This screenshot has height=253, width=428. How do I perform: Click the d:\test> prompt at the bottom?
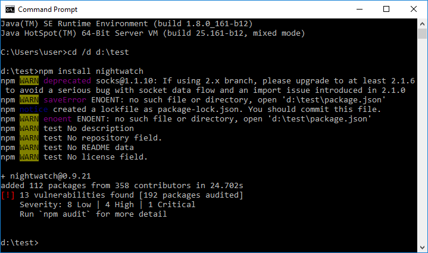20,243
